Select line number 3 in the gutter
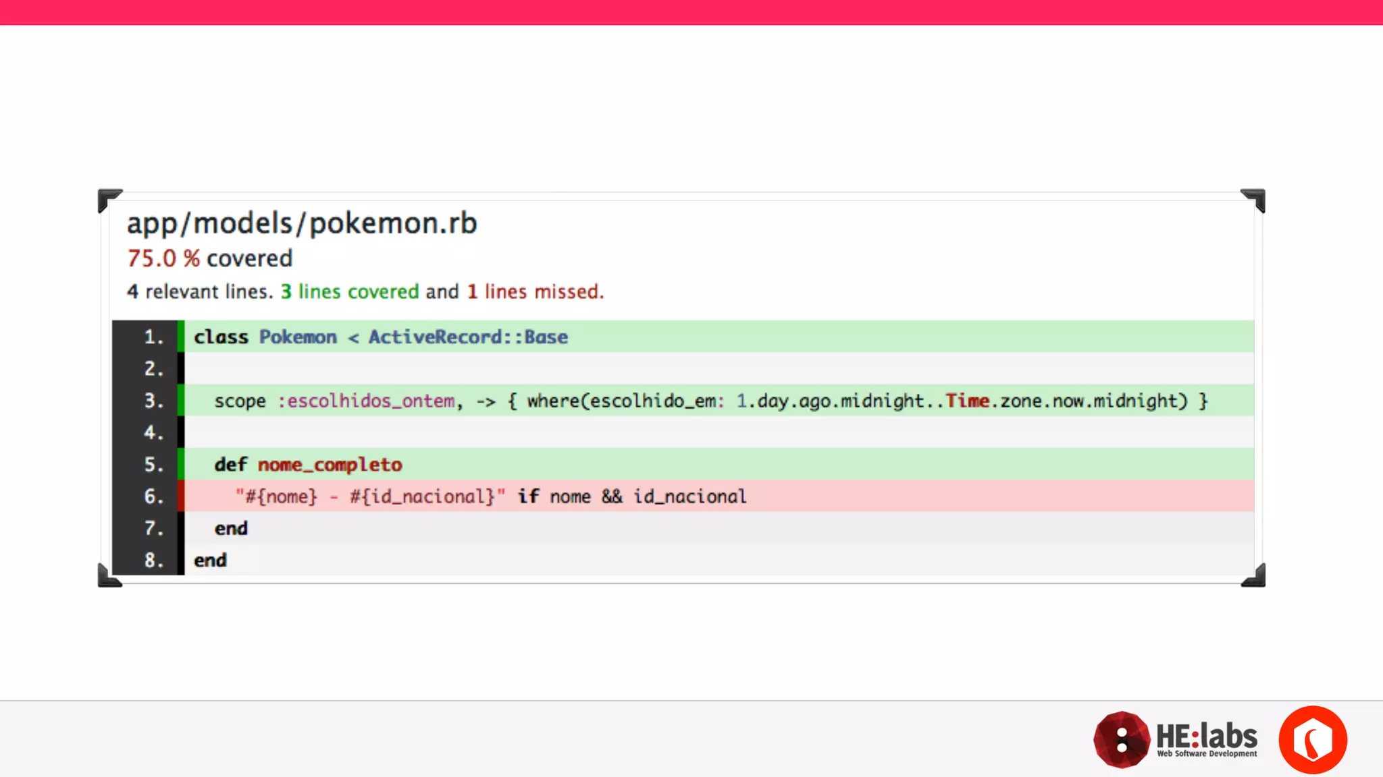The width and height of the screenshot is (1383, 777). click(153, 401)
